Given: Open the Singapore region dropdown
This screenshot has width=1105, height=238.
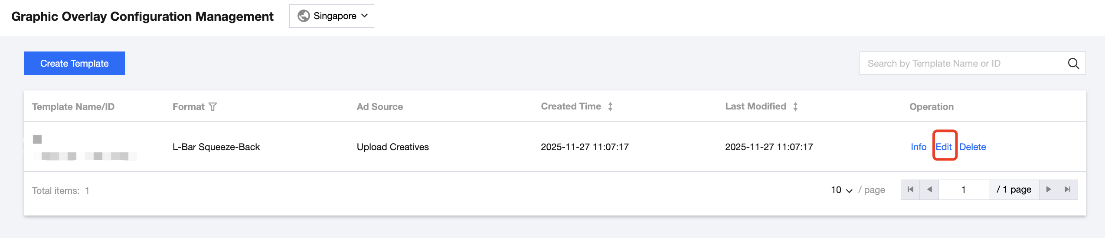Looking at the screenshot, I should pos(332,16).
